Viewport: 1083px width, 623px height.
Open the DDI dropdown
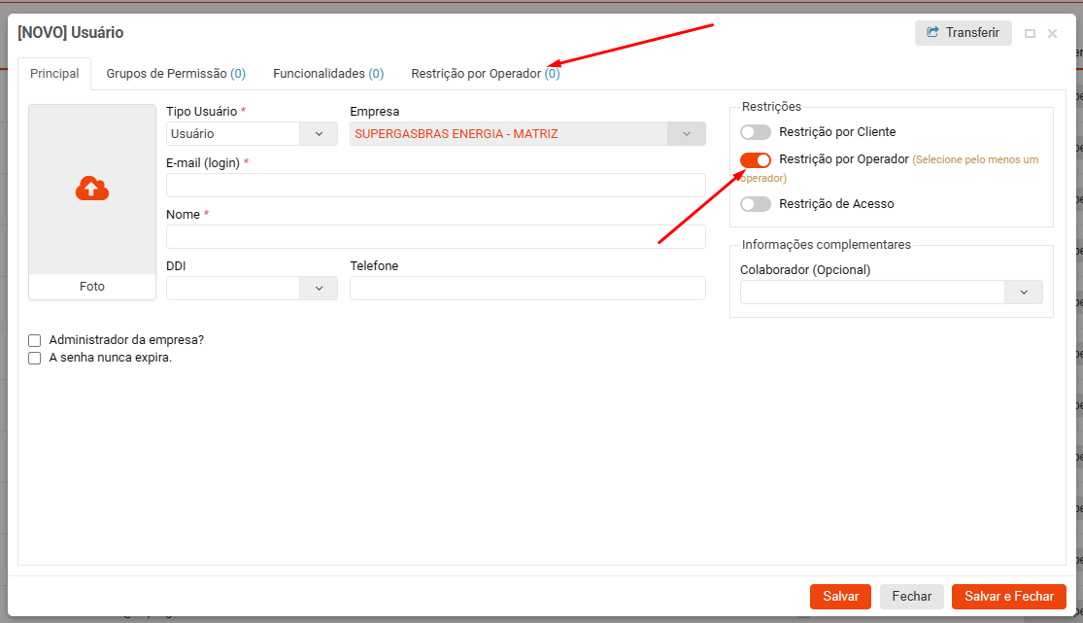pyautogui.click(x=319, y=288)
